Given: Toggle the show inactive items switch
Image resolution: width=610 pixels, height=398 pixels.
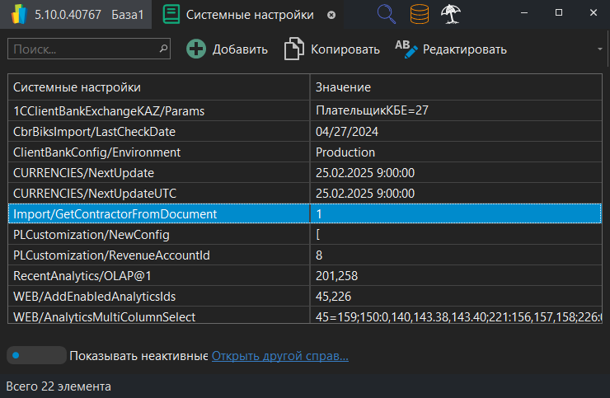Looking at the screenshot, I should (x=35, y=356).
